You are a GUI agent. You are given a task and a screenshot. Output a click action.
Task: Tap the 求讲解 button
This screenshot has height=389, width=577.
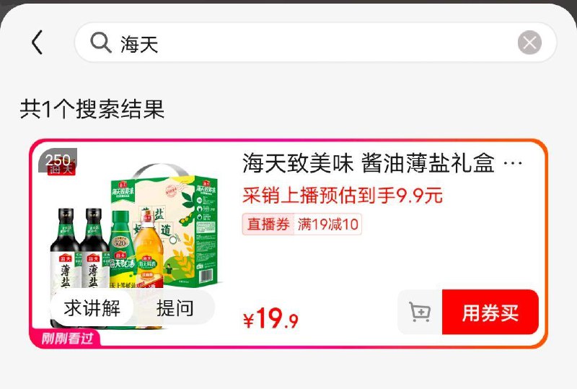click(92, 307)
